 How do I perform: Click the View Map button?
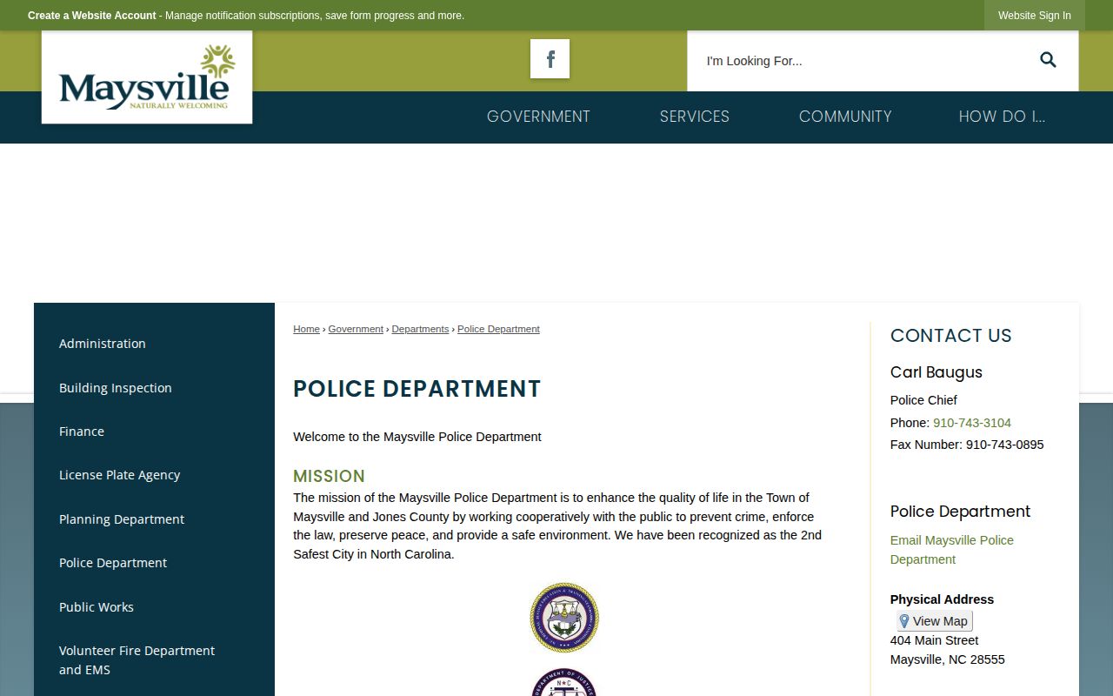point(935,621)
